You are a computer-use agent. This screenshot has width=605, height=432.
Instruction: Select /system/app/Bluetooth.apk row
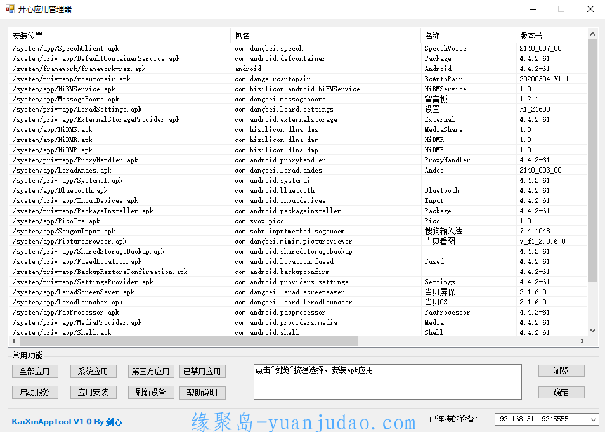298,190
